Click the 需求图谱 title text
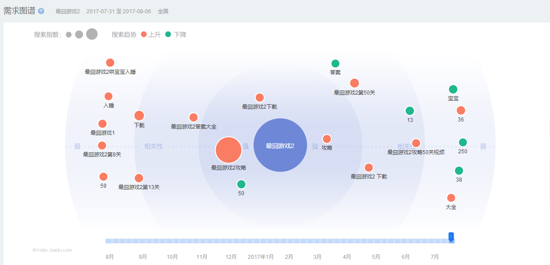This screenshot has height=265, width=550. point(19,11)
